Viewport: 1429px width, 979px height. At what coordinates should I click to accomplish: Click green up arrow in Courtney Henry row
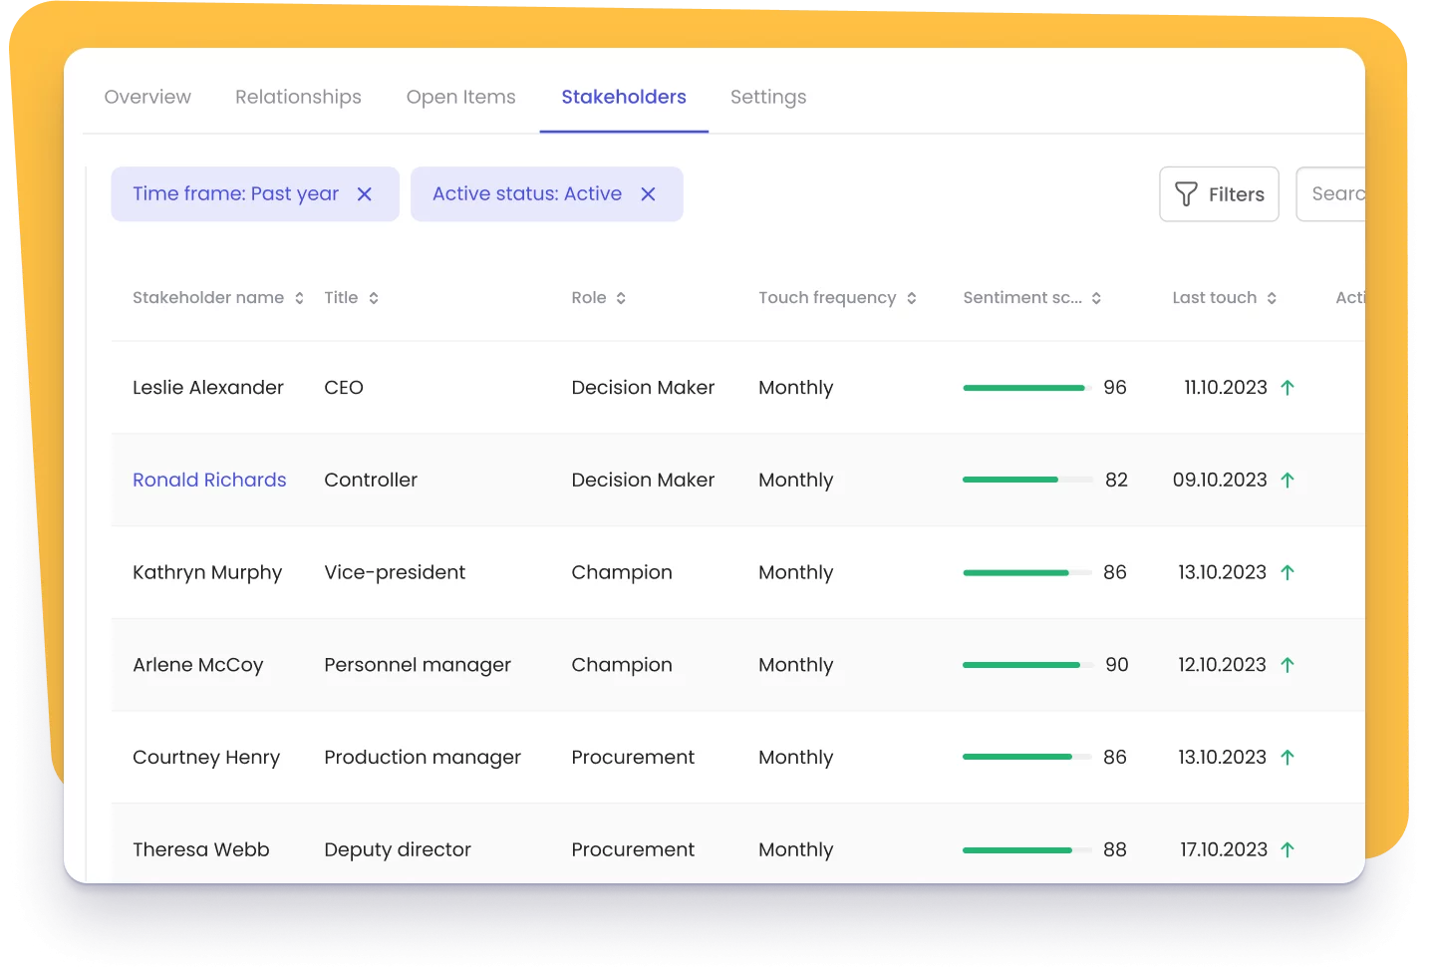1287,758
